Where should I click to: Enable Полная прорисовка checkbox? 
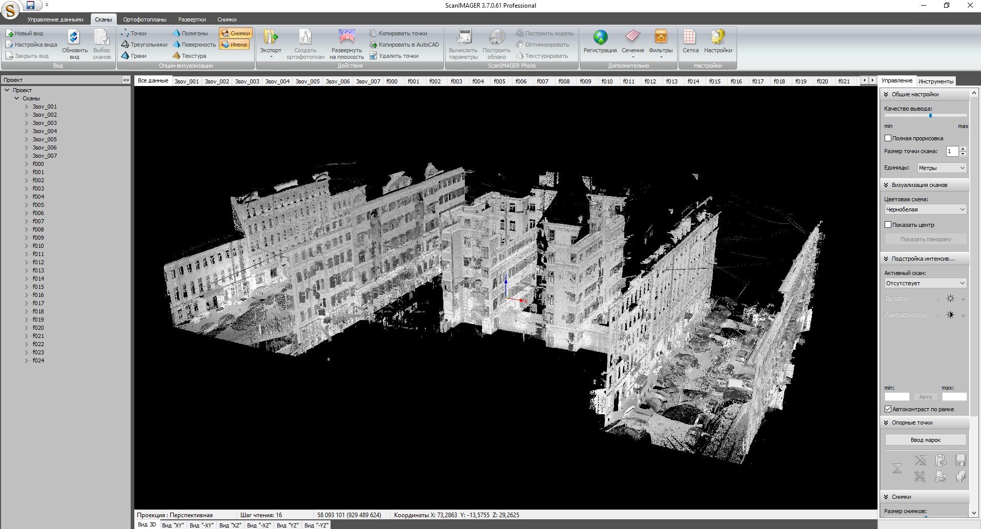(x=888, y=138)
